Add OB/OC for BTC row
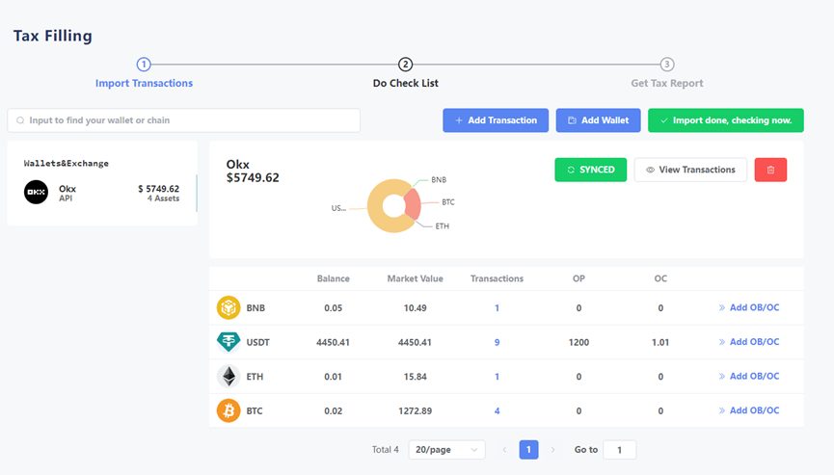Image resolution: width=834 pixels, height=475 pixels. point(749,410)
